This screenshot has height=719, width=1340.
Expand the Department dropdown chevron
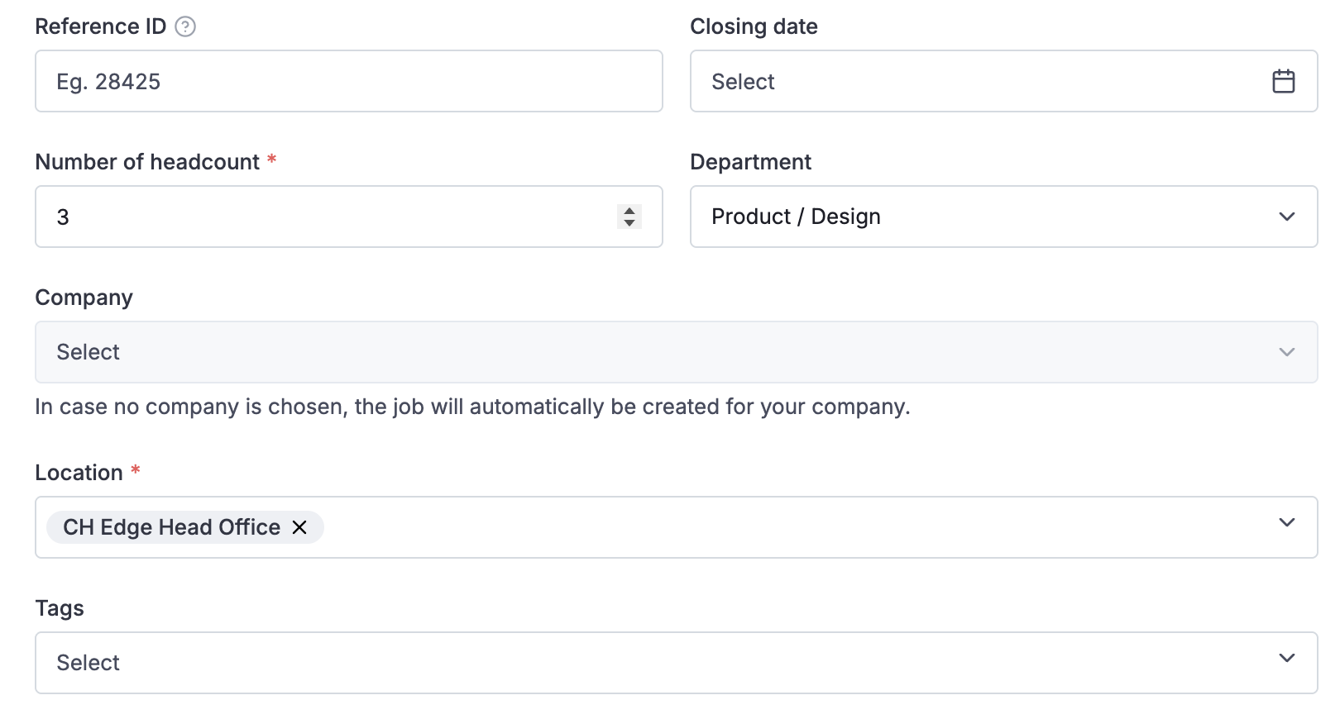point(1286,217)
